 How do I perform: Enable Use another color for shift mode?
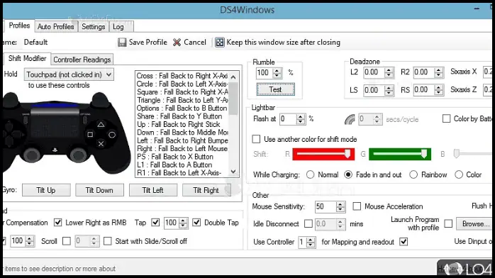point(256,139)
